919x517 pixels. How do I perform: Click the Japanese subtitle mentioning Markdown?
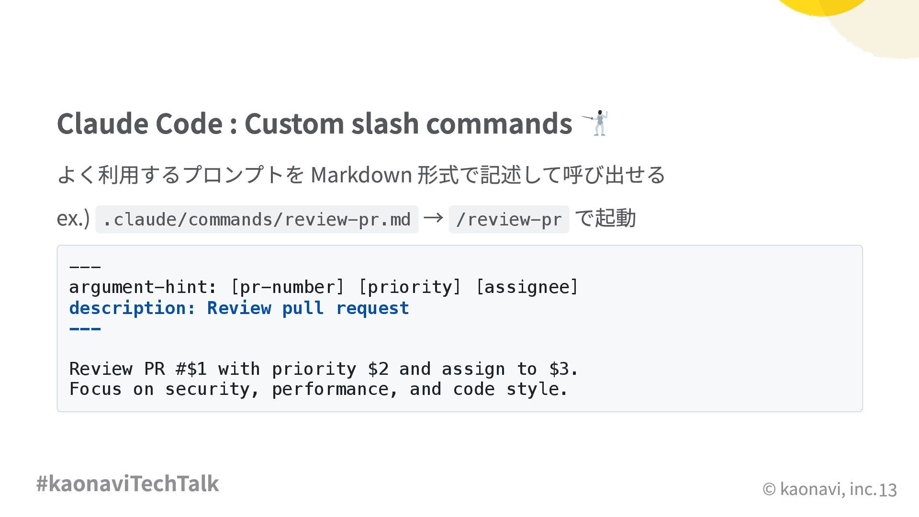point(361,175)
